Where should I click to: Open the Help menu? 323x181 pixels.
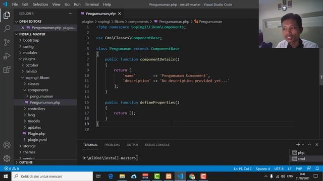pos(107,5)
